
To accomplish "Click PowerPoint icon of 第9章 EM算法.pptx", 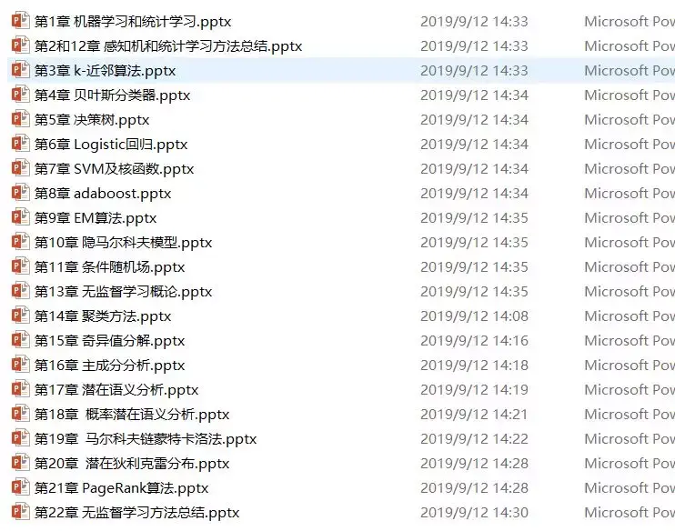I will 20,217.
